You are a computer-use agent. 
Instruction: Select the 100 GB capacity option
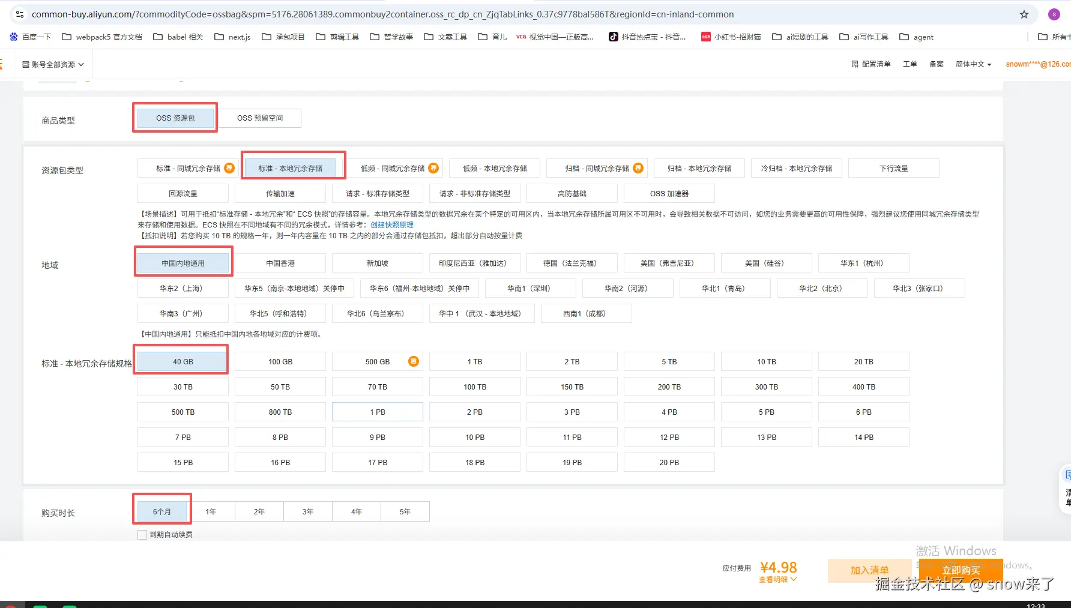point(280,362)
